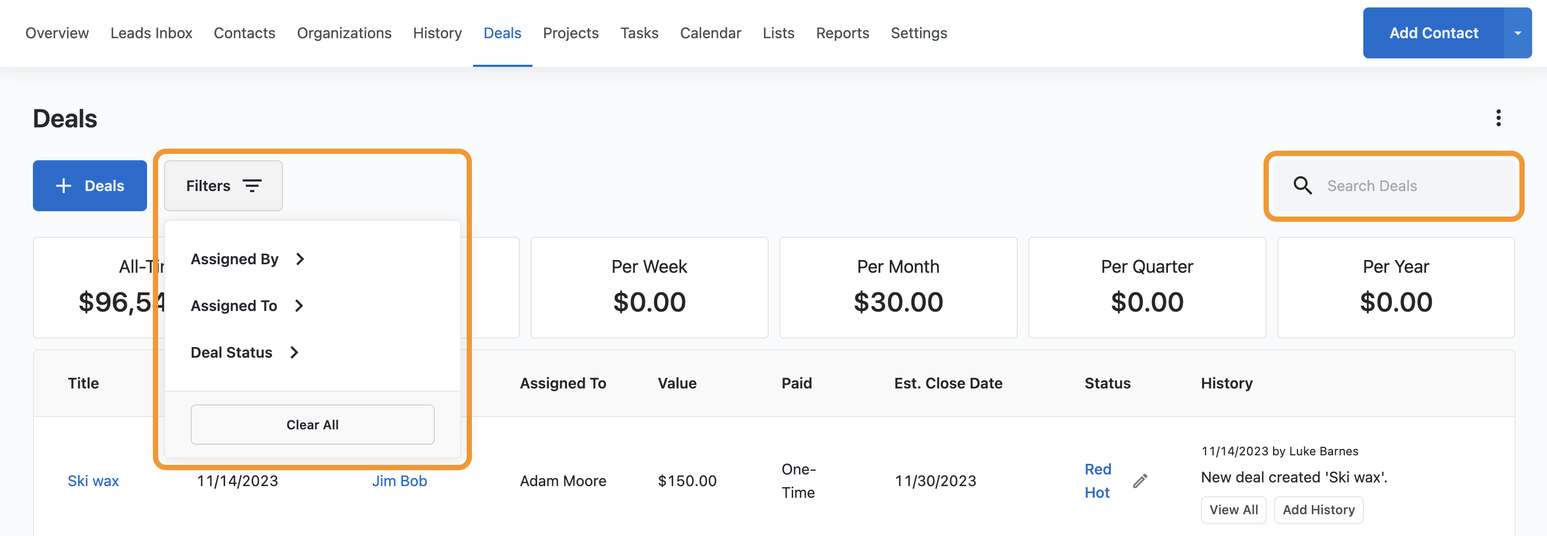Screen dimensions: 1547x536
Task: Click the pencil icon to edit status
Action: point(1140,481)
